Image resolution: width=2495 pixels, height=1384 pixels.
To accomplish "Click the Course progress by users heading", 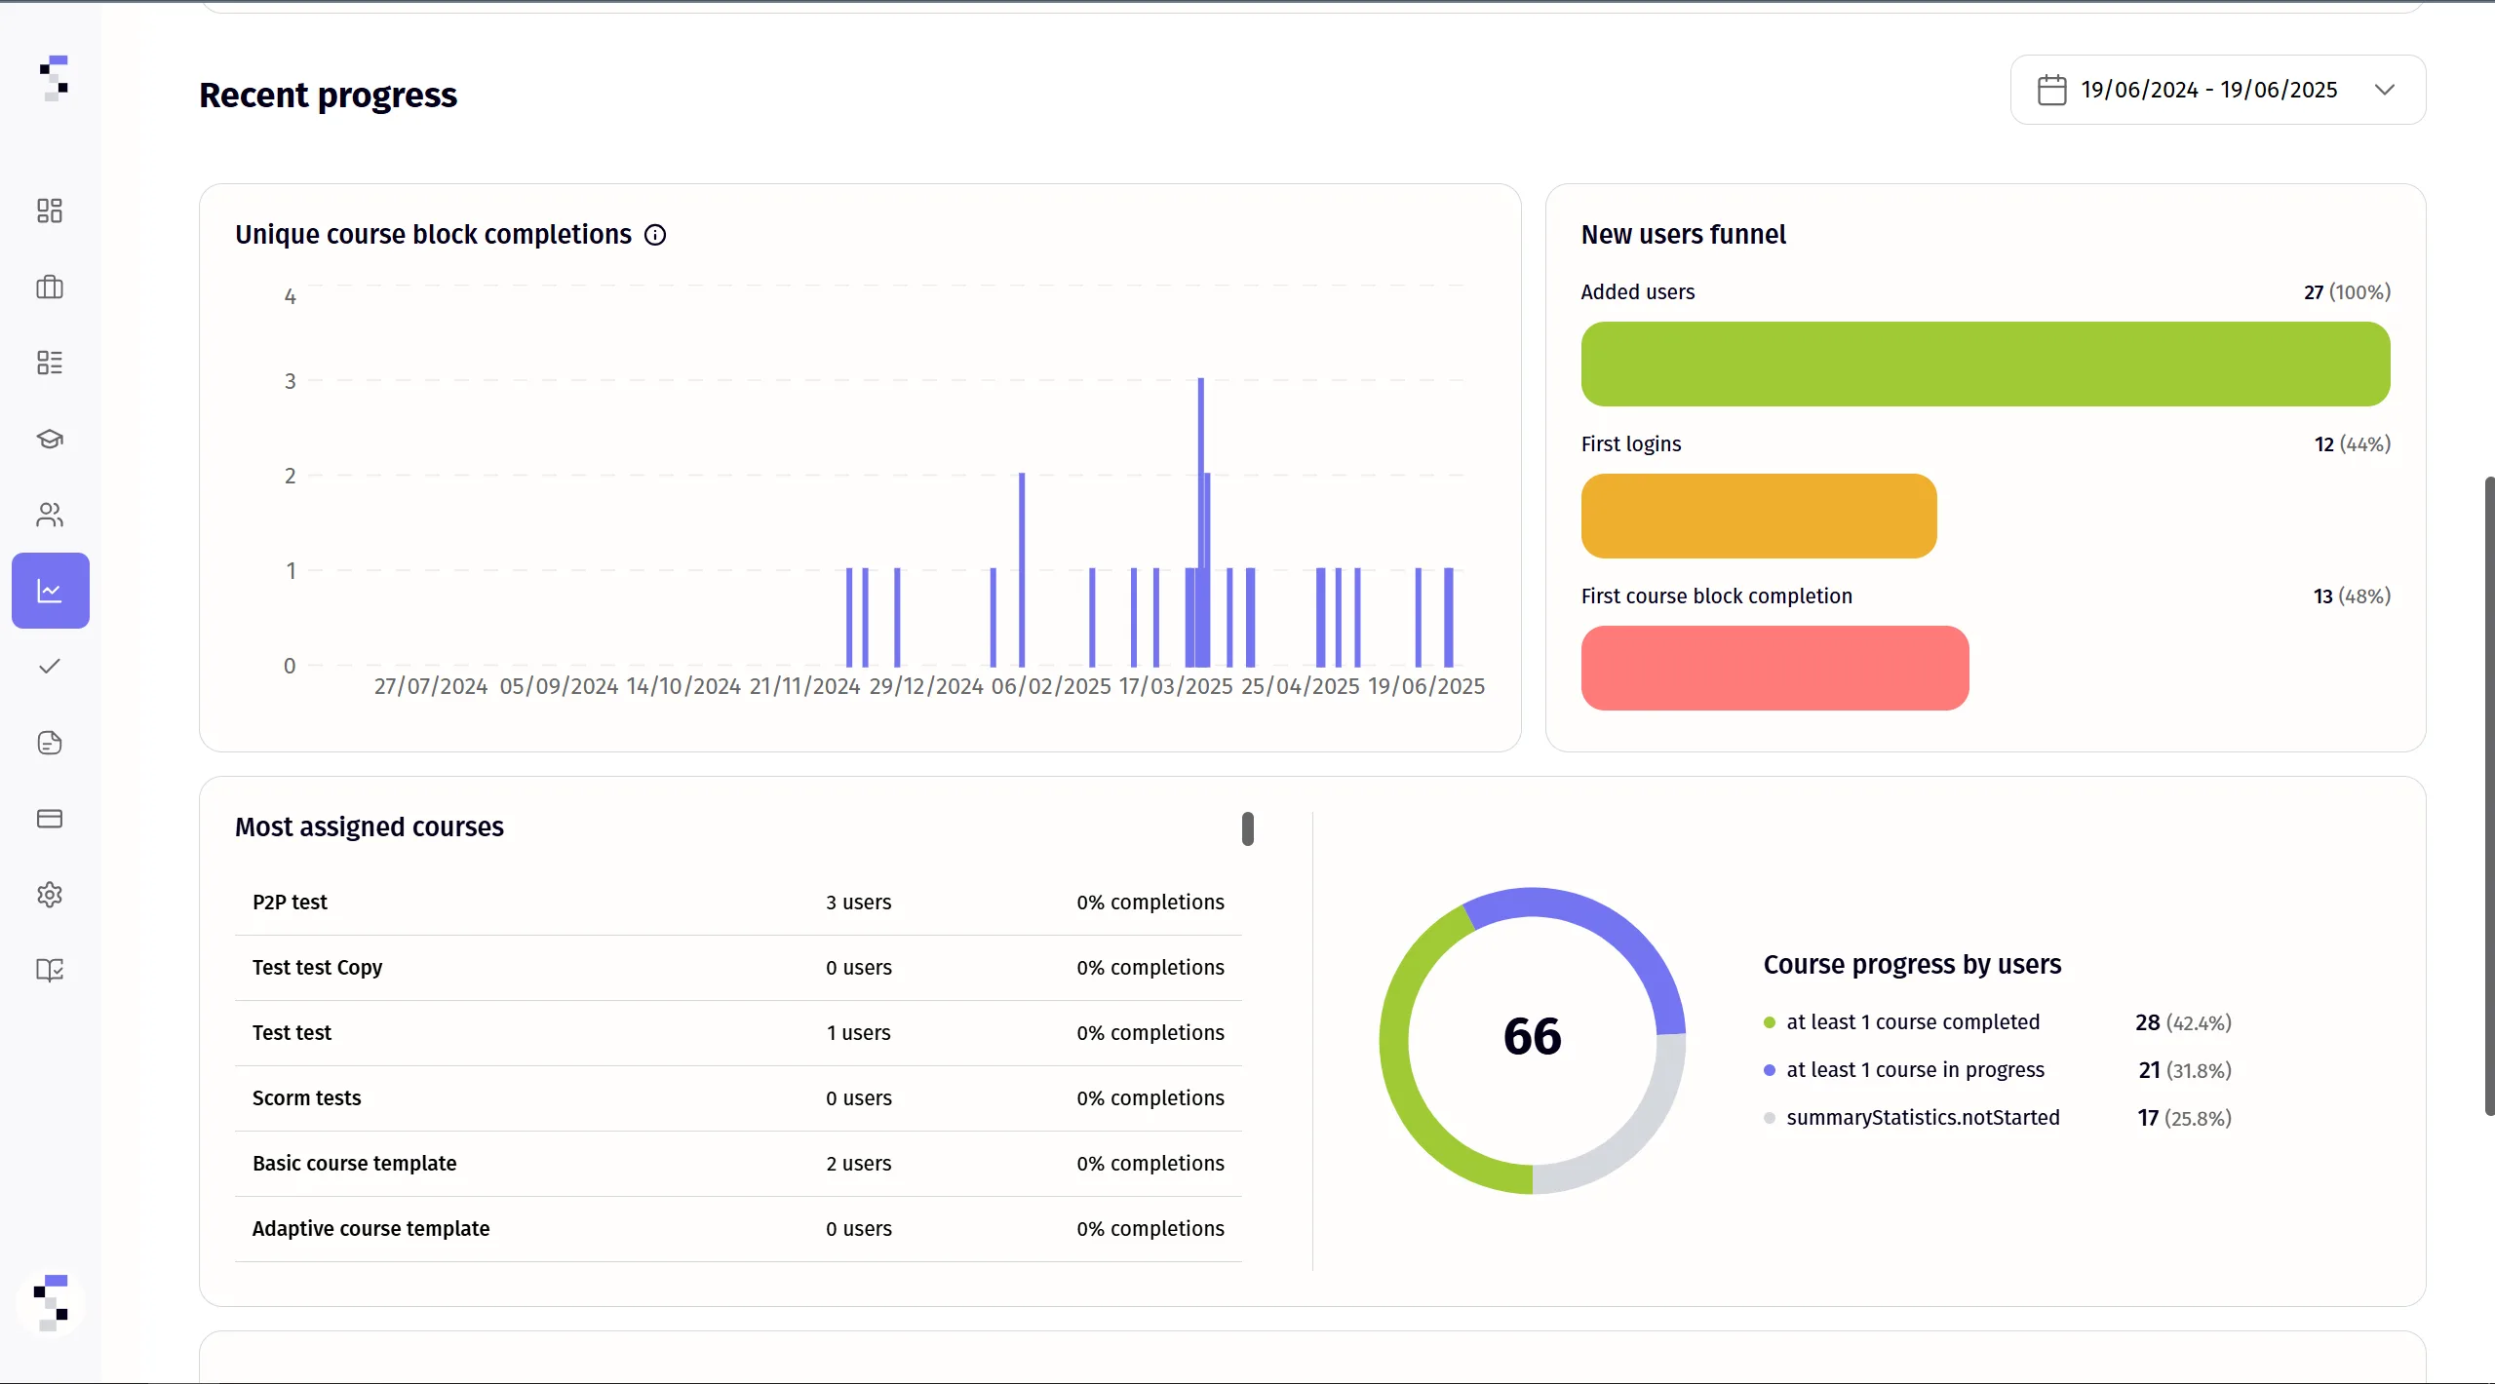I will pos(1912,965).
